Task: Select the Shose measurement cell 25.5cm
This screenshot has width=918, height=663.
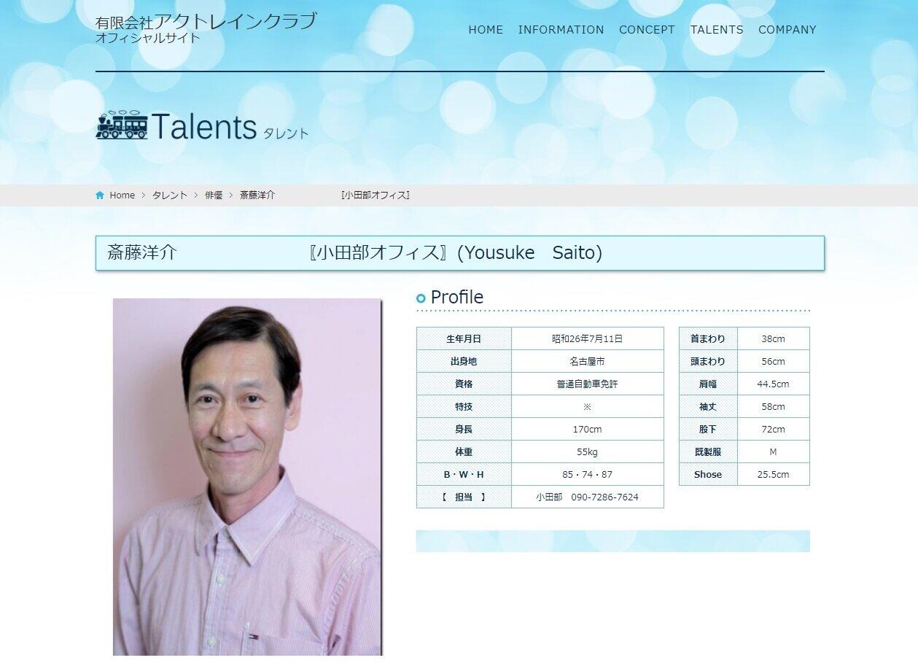Action: pyautogui.click(x=773, y=474)
